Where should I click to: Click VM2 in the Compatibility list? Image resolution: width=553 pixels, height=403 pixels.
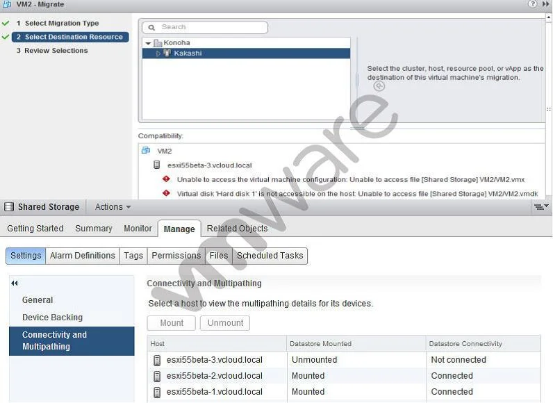coord(165,151)
